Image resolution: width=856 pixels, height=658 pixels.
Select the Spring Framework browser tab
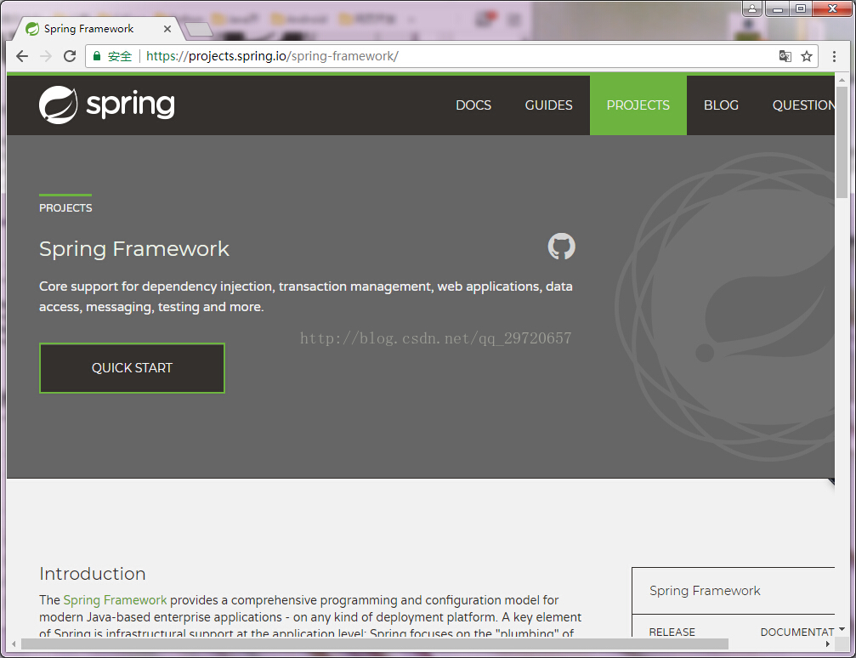(99, 29)
